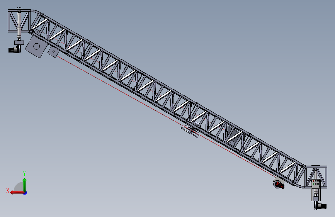
Task: Select the mid-span bracket on the red cable
Action: pos(190,131)
